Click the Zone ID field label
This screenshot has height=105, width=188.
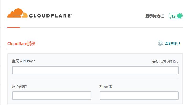[106, 87]
